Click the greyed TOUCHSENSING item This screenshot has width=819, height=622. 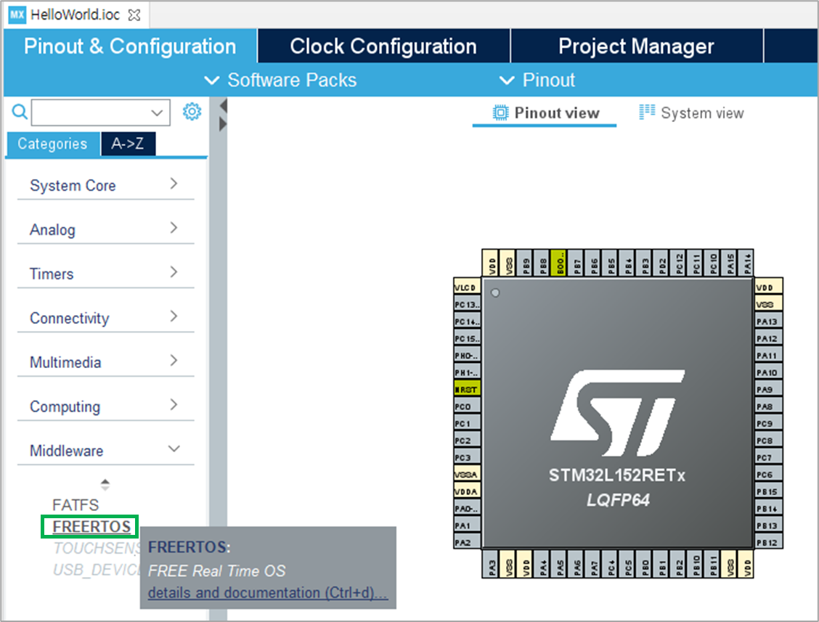click(x=97, y=548)
